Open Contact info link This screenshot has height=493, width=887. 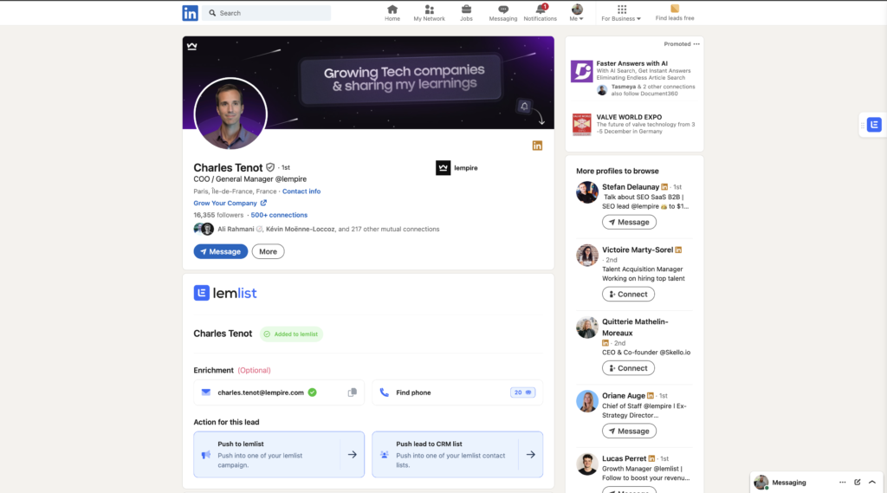301,191
